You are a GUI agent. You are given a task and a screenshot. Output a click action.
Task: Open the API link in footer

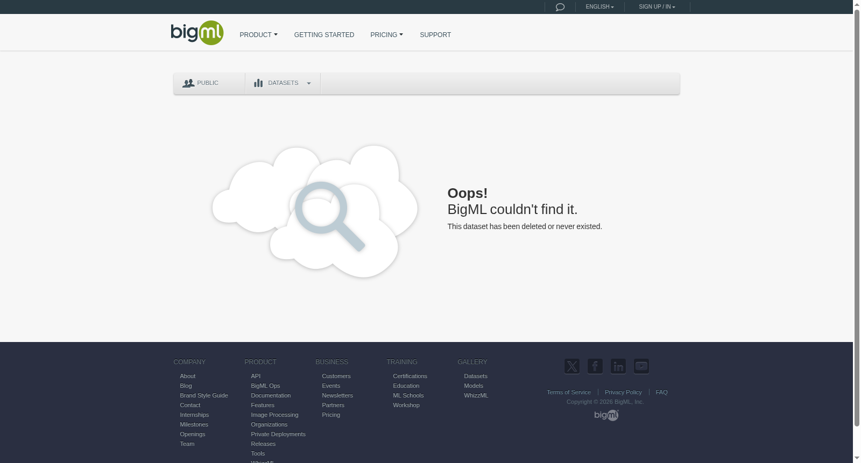tap(256, 376)
